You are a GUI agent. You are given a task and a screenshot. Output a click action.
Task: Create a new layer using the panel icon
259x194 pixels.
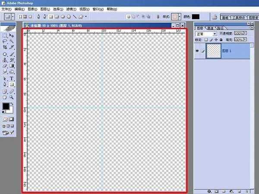point(240,191)
